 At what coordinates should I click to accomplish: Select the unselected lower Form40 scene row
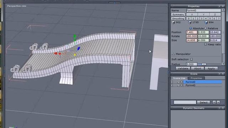pyautogui.click(x=203, y=85)
